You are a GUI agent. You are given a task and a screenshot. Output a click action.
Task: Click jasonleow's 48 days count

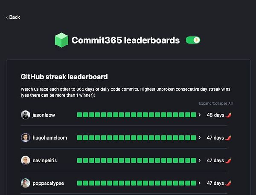pos(215,115)
